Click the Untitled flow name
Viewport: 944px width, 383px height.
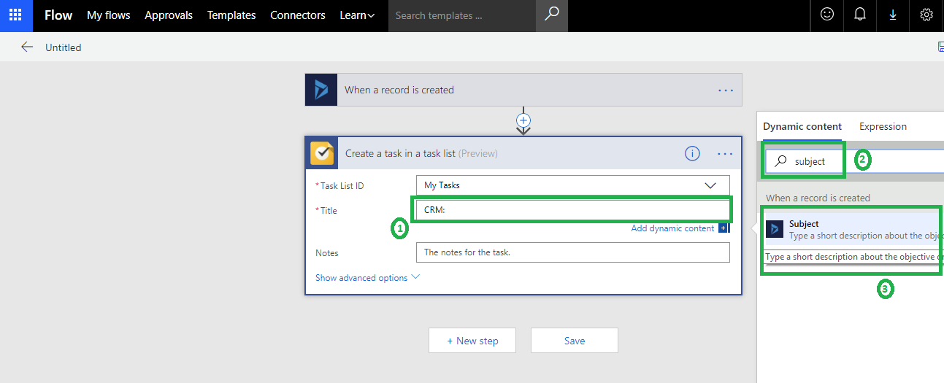click(x=64, y=47)
